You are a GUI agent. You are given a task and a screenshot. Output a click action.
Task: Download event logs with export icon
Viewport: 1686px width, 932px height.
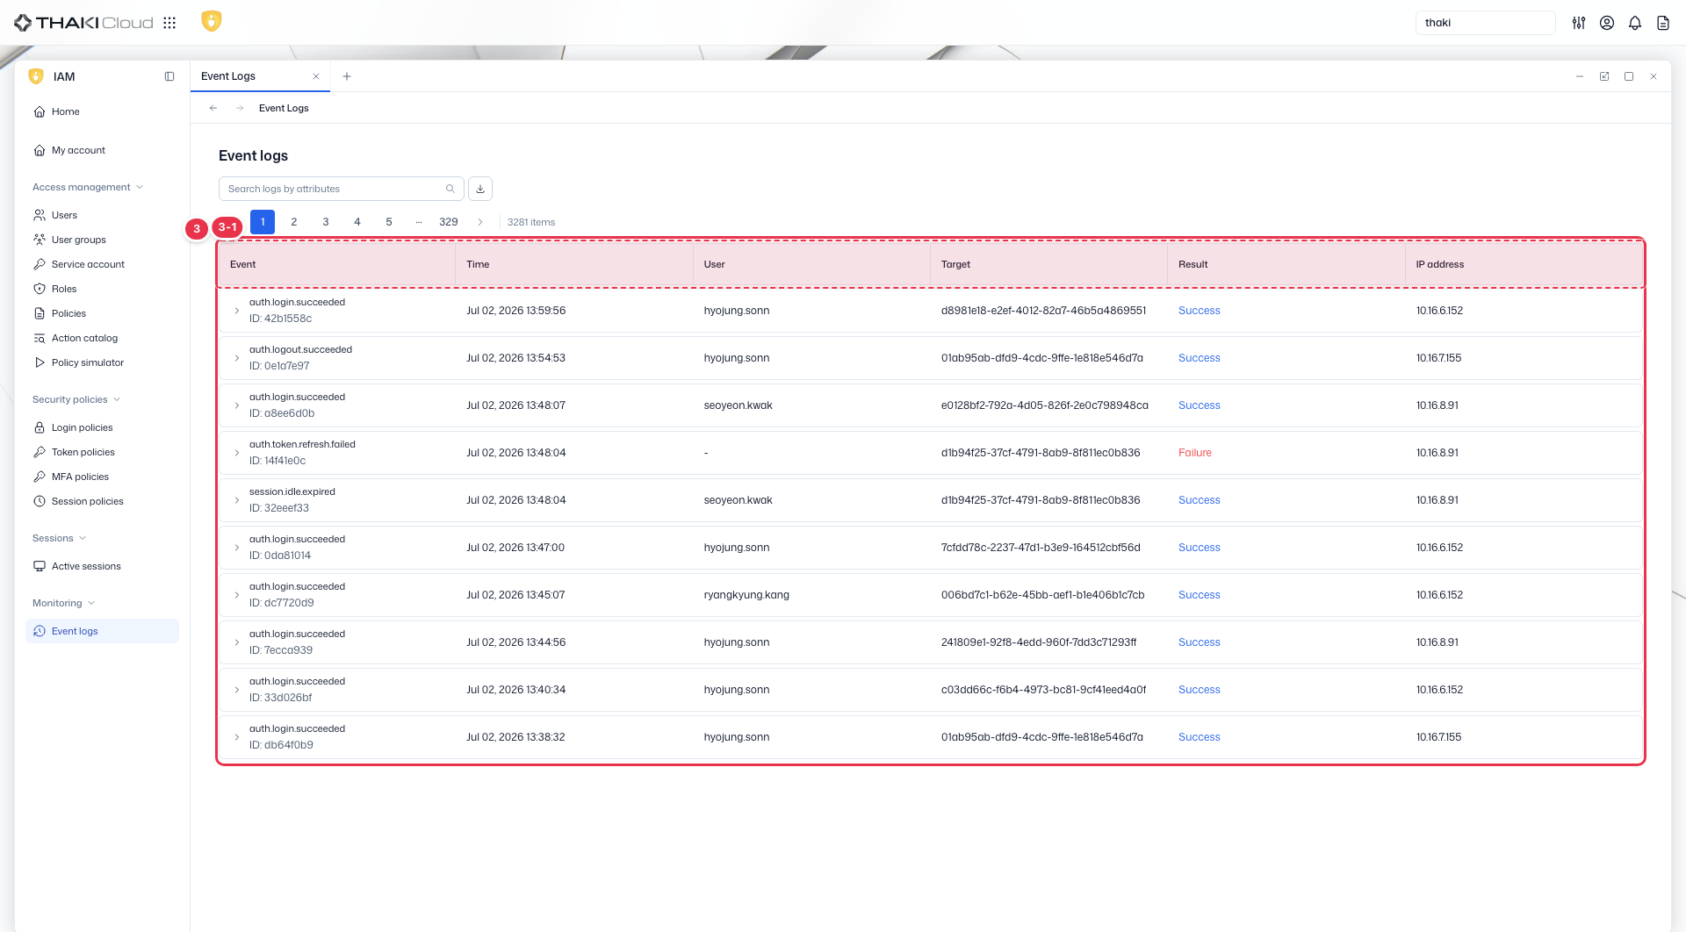[480, 189]
